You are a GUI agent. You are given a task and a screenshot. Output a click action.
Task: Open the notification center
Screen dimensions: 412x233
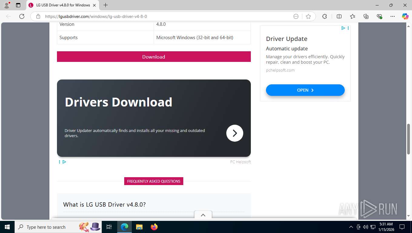402,227
